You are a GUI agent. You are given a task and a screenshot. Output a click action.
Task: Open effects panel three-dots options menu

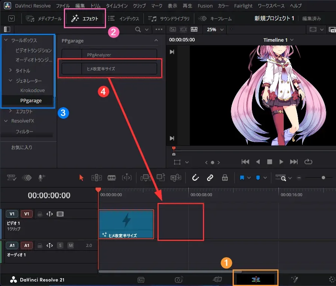tap(159, 29)
